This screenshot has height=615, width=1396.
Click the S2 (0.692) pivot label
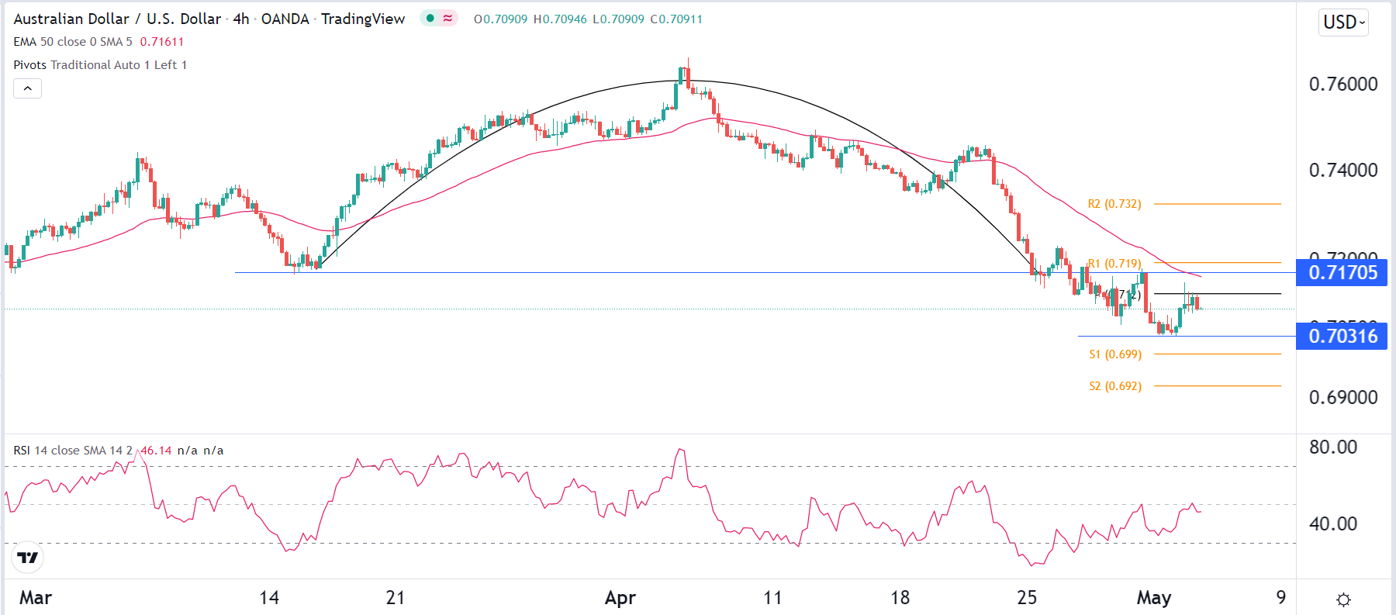(x=1115, y=386)
